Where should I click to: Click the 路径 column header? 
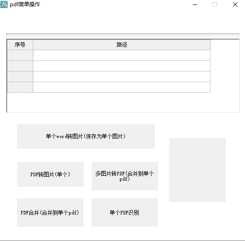(121, 45)
